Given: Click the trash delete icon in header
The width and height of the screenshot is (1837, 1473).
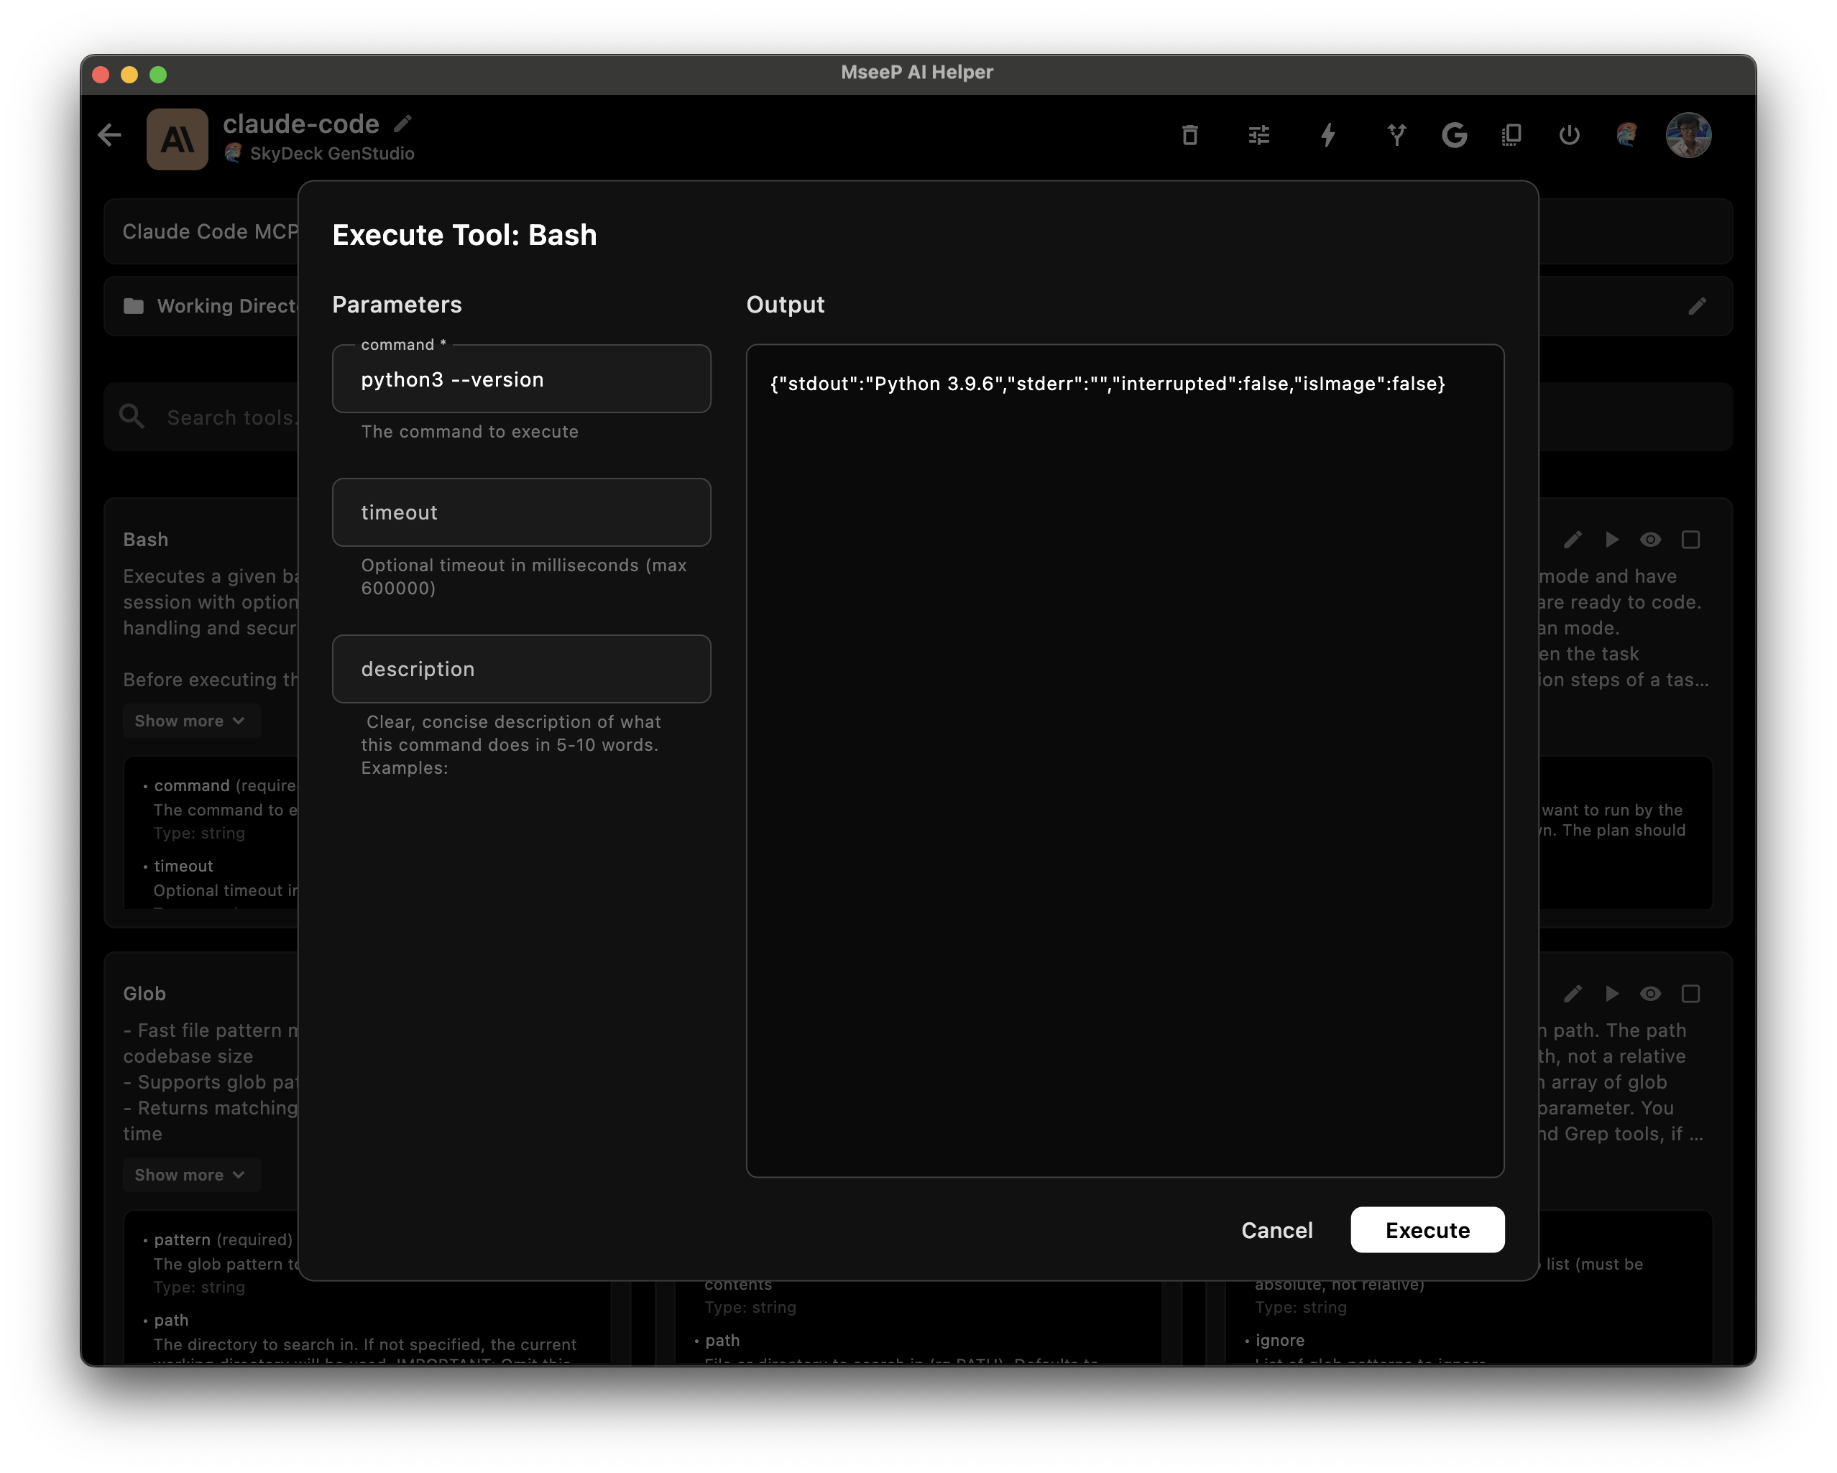Looking at the screenshot, I should (x=1189, y=134).
